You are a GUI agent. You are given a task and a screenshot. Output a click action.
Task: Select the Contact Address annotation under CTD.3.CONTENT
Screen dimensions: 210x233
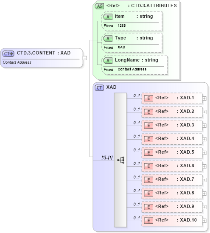pyautogui.click(x=17, y=62)
